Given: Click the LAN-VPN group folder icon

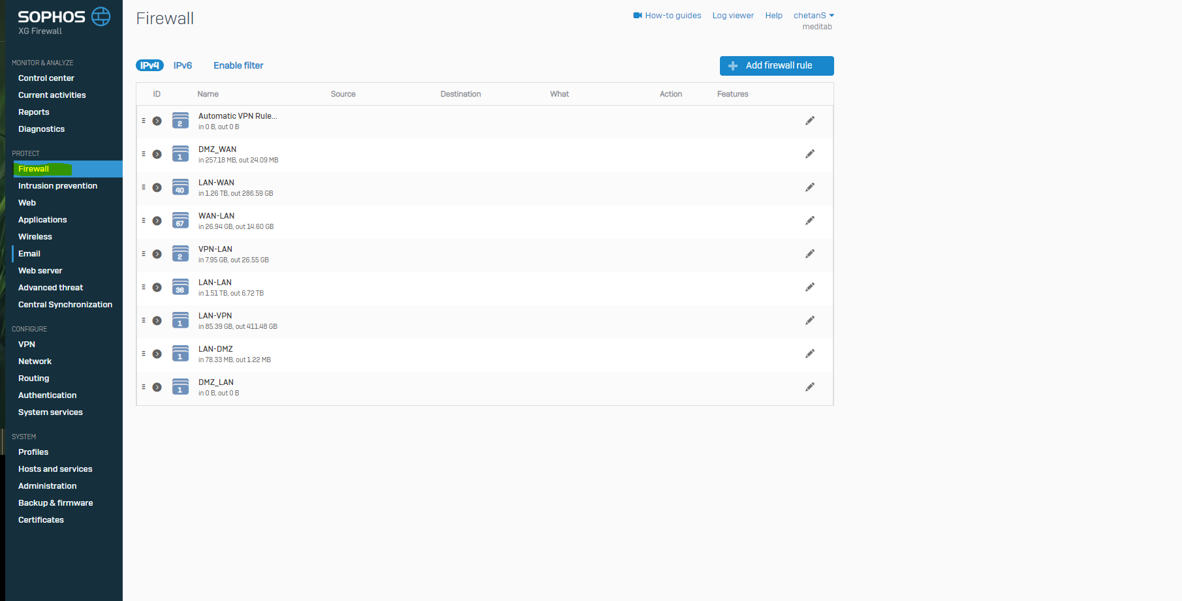Looking at the screenshot, I should [180, 320].
